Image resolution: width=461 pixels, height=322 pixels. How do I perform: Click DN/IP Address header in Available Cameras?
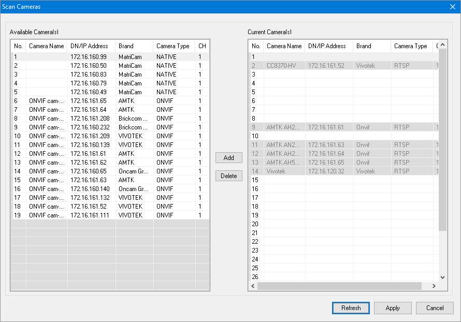click(x=91, y=46)
